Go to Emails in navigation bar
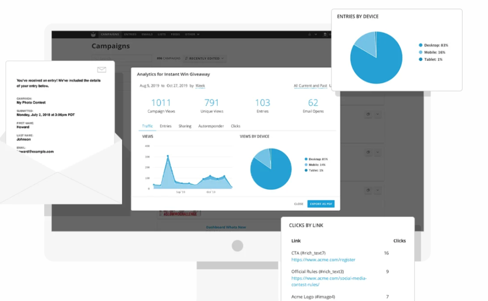The image size is (488, 301). [147, 34]
